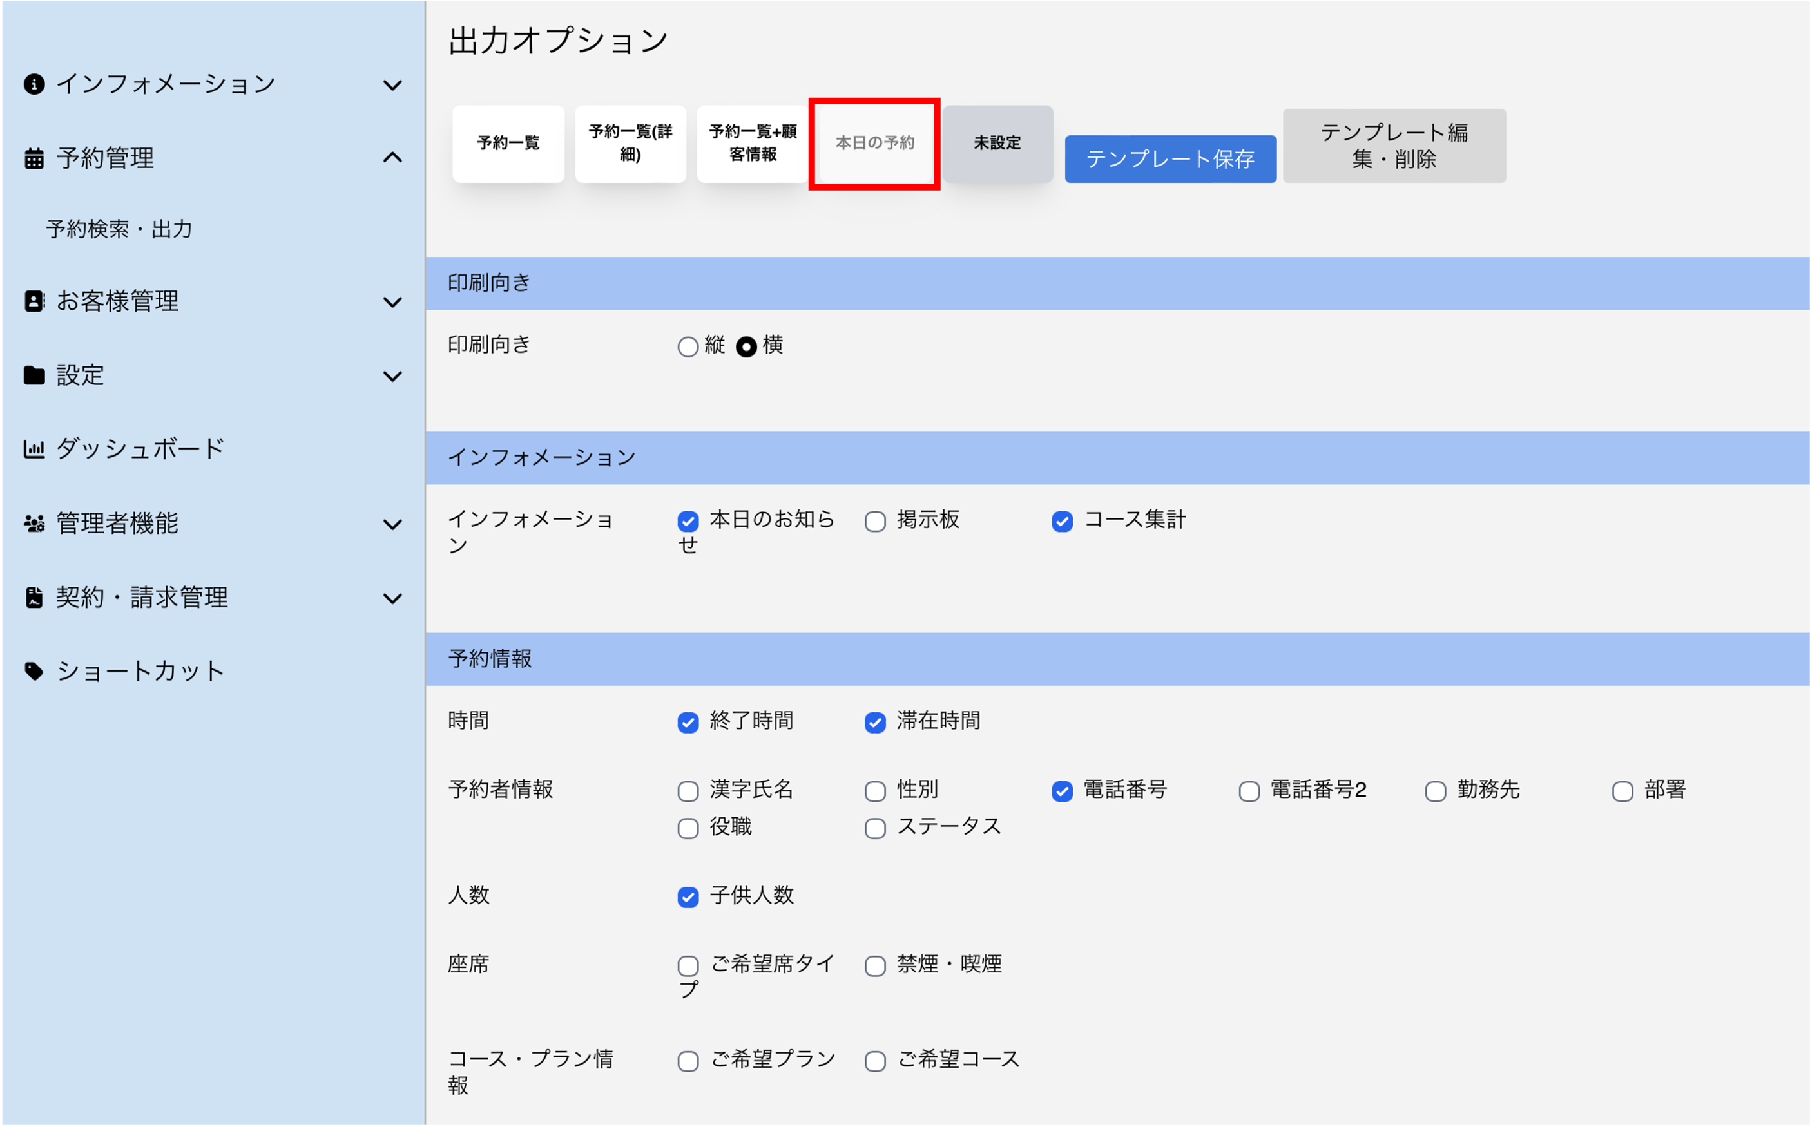Image resolution: width=1810 pixels, height=1127 pixels.
Task: Click the folder icon beside 設定
Action: (34, 375)
